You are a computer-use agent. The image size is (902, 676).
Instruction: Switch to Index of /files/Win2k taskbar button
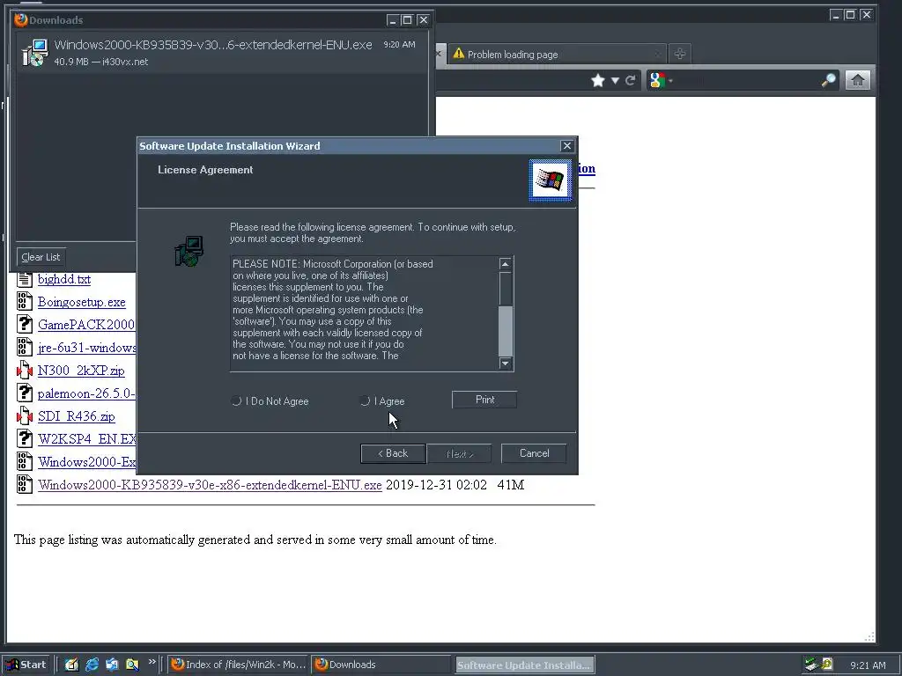(238, 665)
